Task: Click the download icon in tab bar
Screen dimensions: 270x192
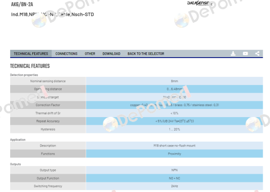Action: [233, 54]
